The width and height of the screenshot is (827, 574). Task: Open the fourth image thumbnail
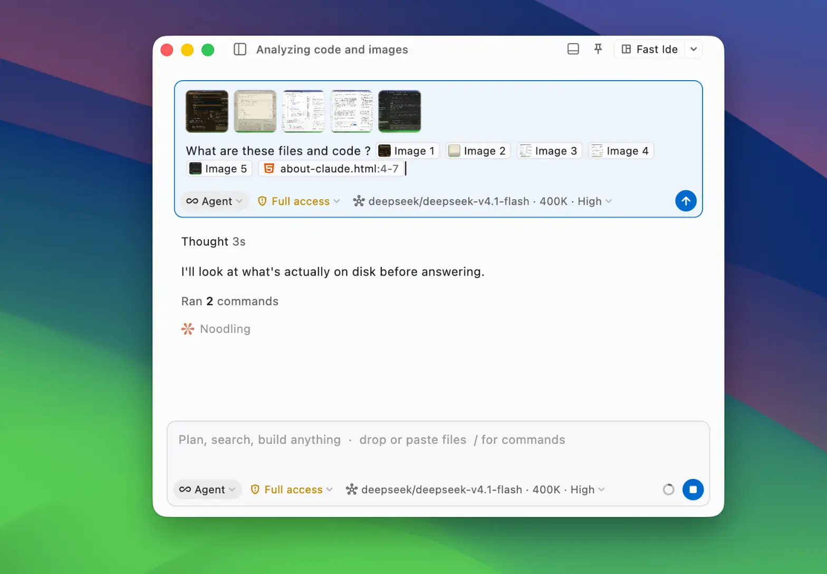tap(351, 111)
